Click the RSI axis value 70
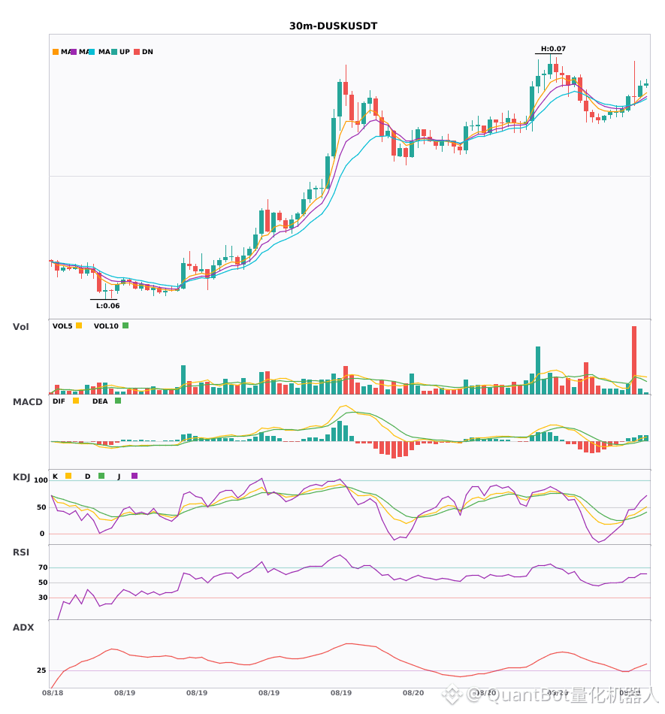 click(x=43, y=567)
